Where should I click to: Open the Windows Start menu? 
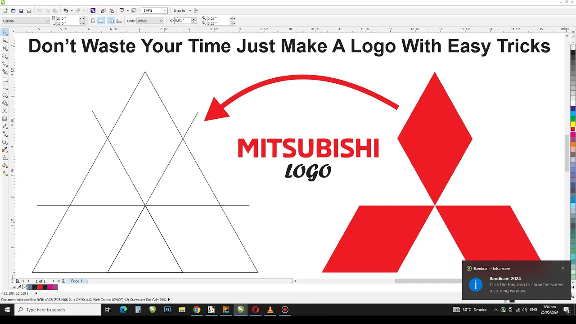7,310
